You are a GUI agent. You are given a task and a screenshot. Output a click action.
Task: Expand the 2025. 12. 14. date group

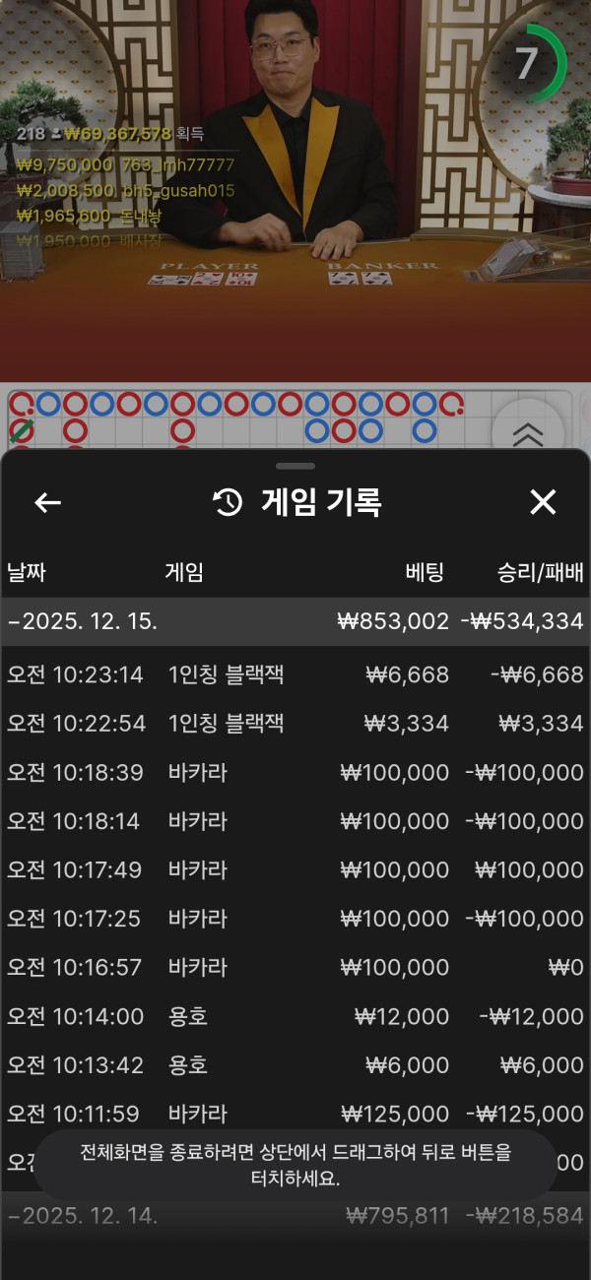coord(295,1215)
